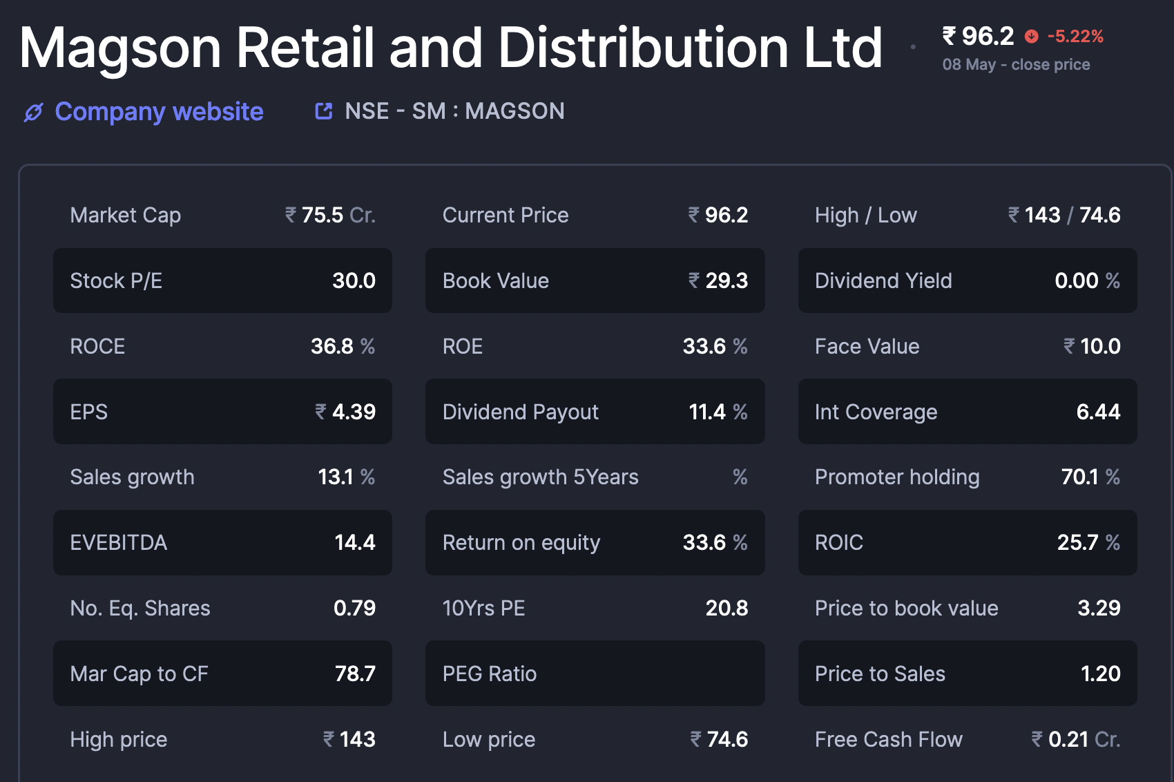Select the ROE label
This screenshot has height=782, width=1174.
[x=463, y=346]
